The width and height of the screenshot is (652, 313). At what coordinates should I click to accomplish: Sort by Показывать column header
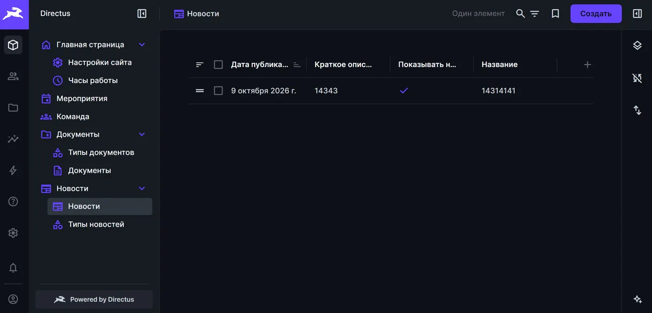pyautogui.click(x=427, y=65)
